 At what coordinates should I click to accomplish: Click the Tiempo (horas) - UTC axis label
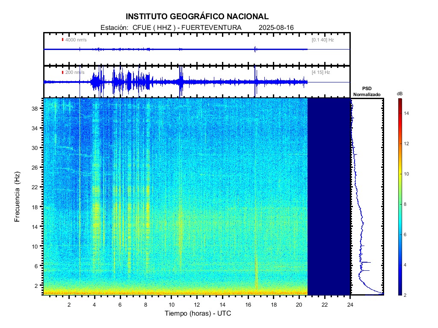[x=198, y=313]
